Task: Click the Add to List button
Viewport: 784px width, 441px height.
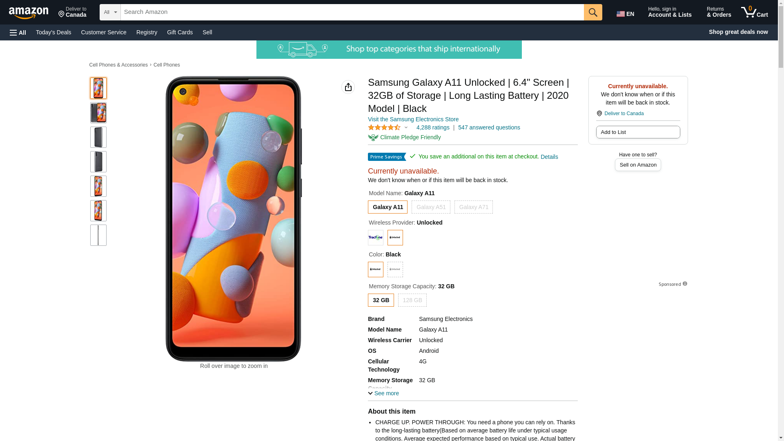Action: pyautogui.click(x=638, y=132)
